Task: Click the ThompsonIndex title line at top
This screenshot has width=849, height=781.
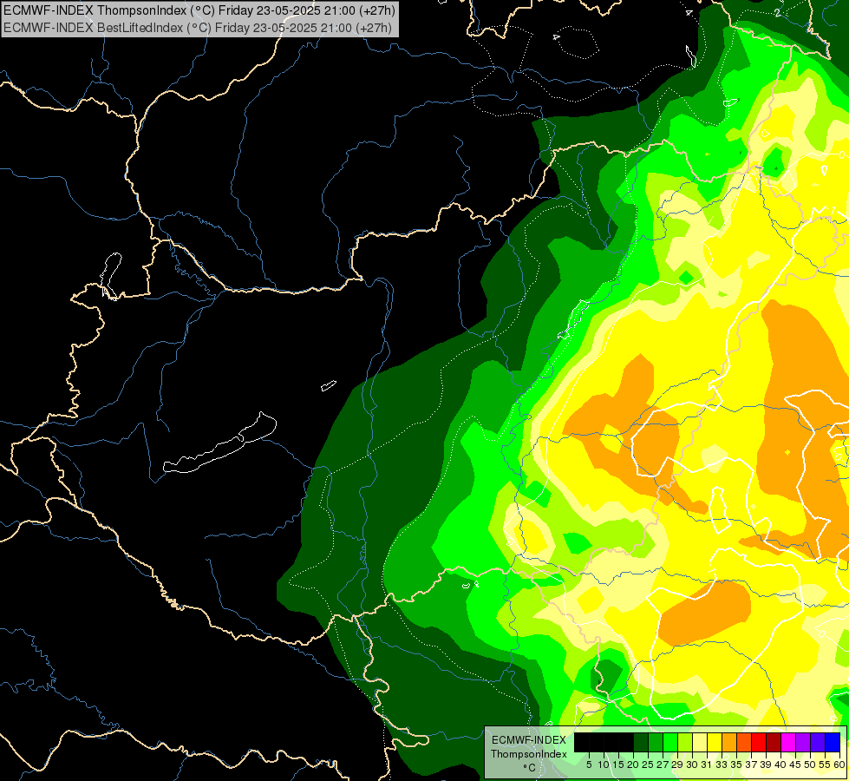Action: pyautogui.click(x=199, y=10)
